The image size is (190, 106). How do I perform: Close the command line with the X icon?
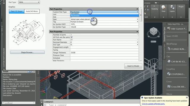click(x=42, y=102)
